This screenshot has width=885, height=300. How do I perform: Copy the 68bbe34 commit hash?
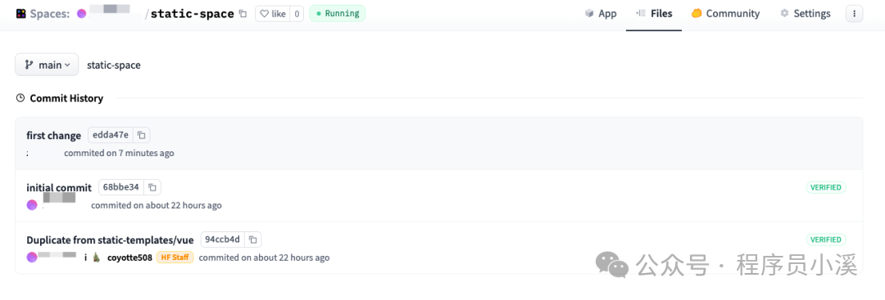[152, 187]
